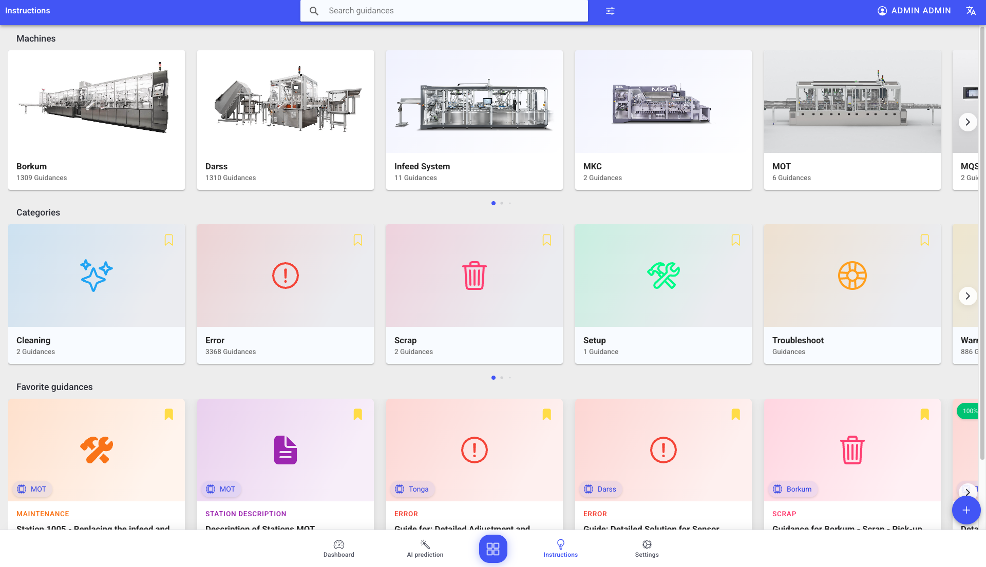Open the Borkum machine card
This screenshot has width=986, height=567.
click(x=97, y=120)
